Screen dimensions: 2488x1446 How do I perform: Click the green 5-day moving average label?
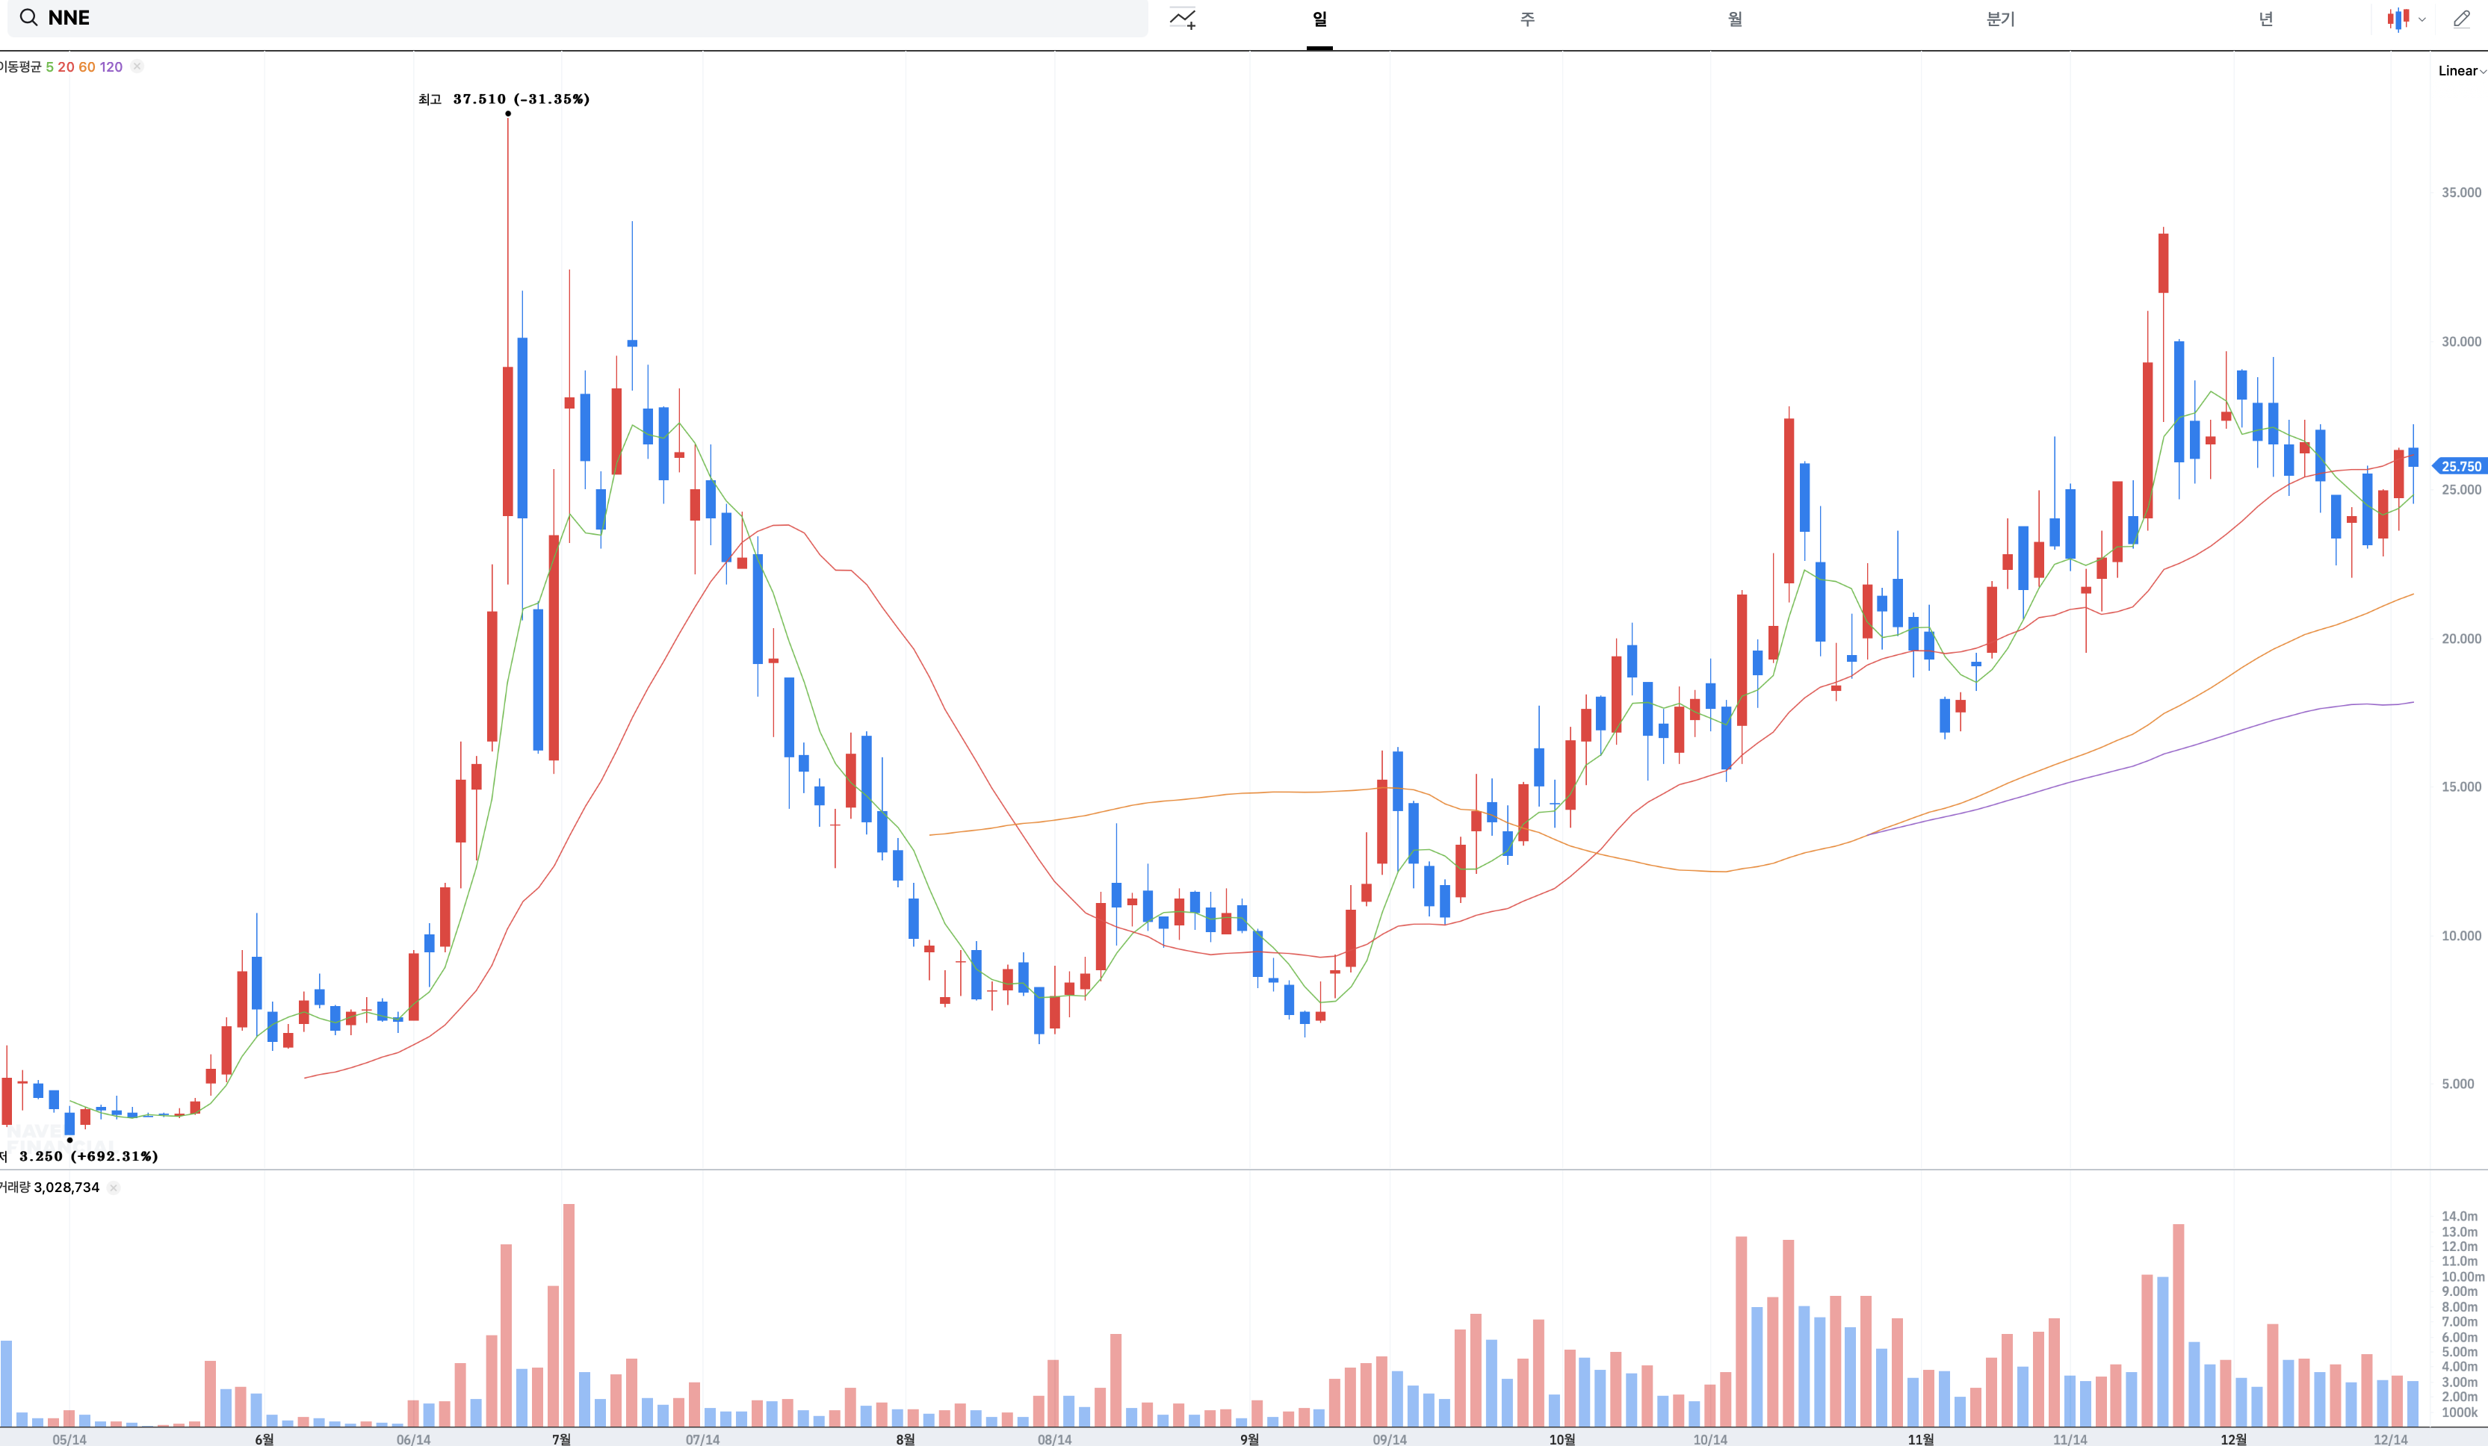click(49, 67)
